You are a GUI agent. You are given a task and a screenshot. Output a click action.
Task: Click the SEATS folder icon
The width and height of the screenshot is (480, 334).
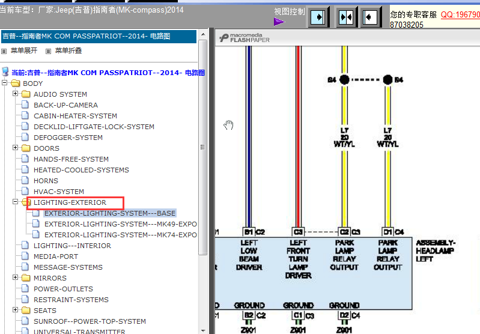click(x=26, y=311)
